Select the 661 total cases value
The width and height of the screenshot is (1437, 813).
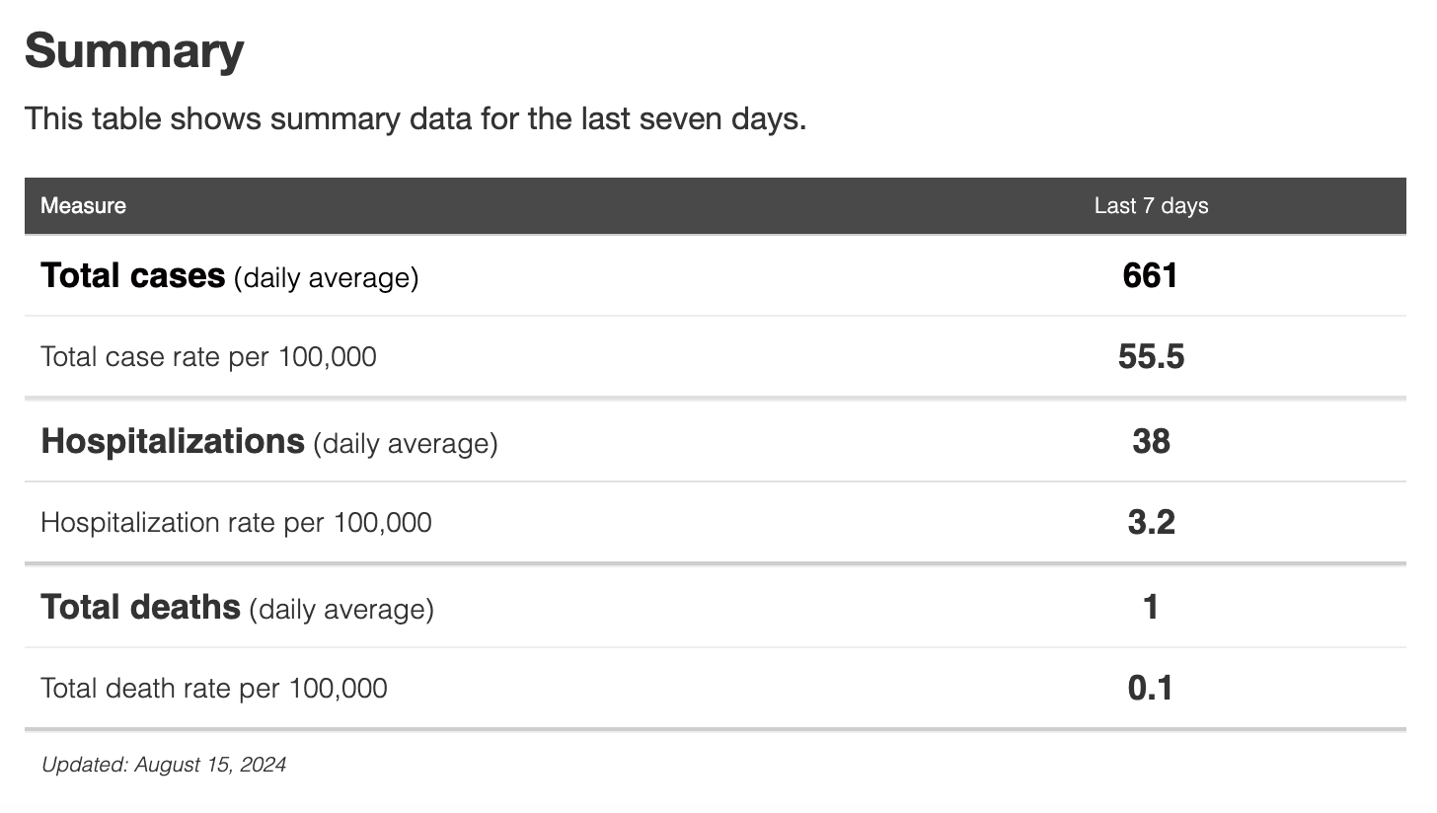[x=1151, y=275]
